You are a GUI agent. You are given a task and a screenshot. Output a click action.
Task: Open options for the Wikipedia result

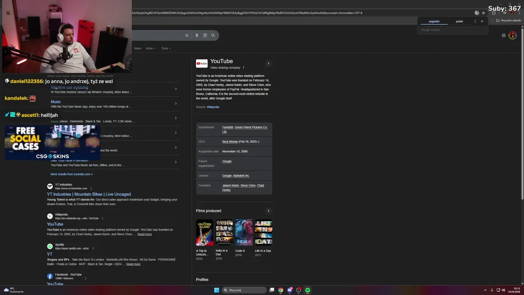pos(102,218)
